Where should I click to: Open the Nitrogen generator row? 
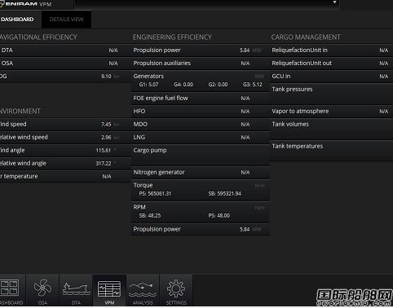pyautogui.click(x=200, y=173)
